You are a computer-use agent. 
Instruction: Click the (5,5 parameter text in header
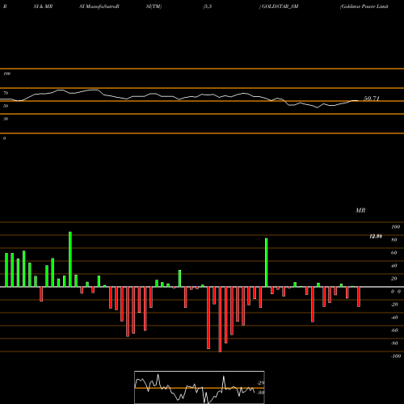click(208, 6)
